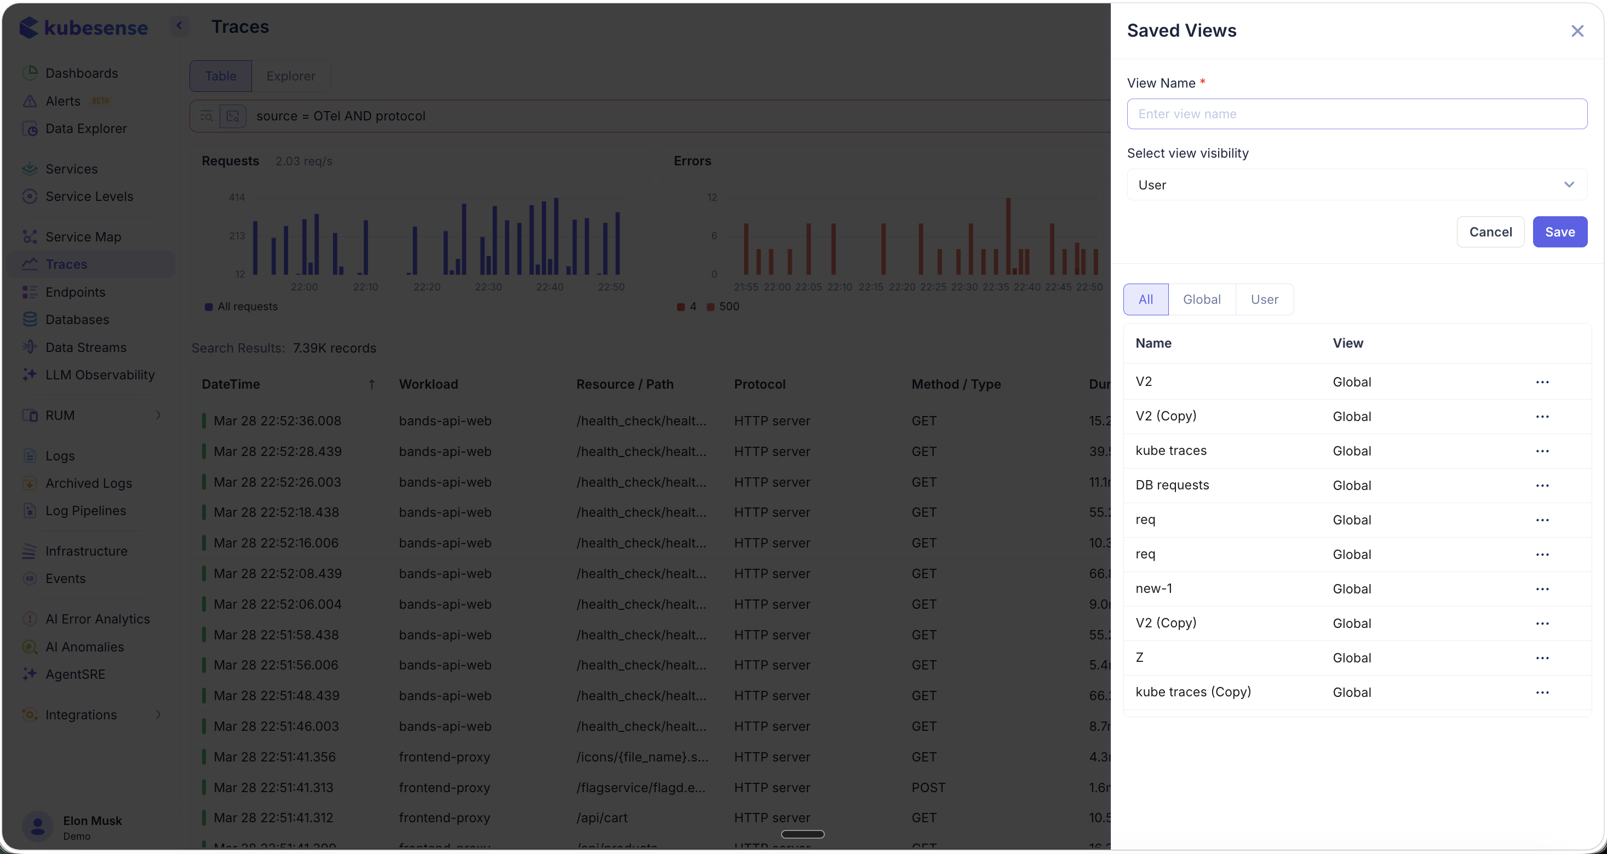Click the Save button

click(1559, 232)
